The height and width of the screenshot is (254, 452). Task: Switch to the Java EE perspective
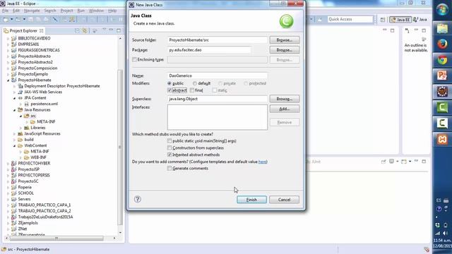[x=400, y=20]
